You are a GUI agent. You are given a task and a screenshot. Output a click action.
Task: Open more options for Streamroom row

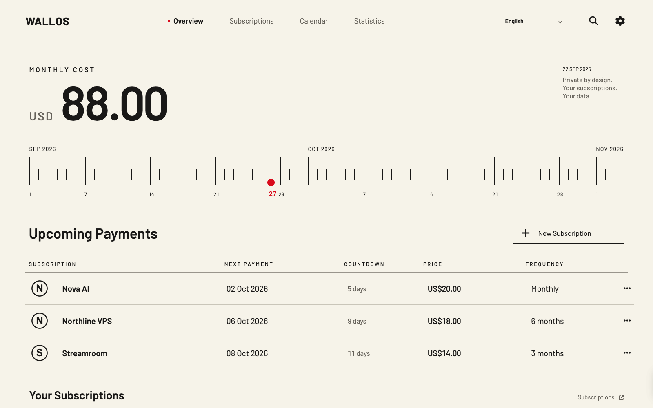(x=627, y=353)
